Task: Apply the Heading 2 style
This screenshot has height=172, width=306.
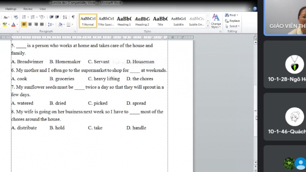Action: tap(142, 21)
